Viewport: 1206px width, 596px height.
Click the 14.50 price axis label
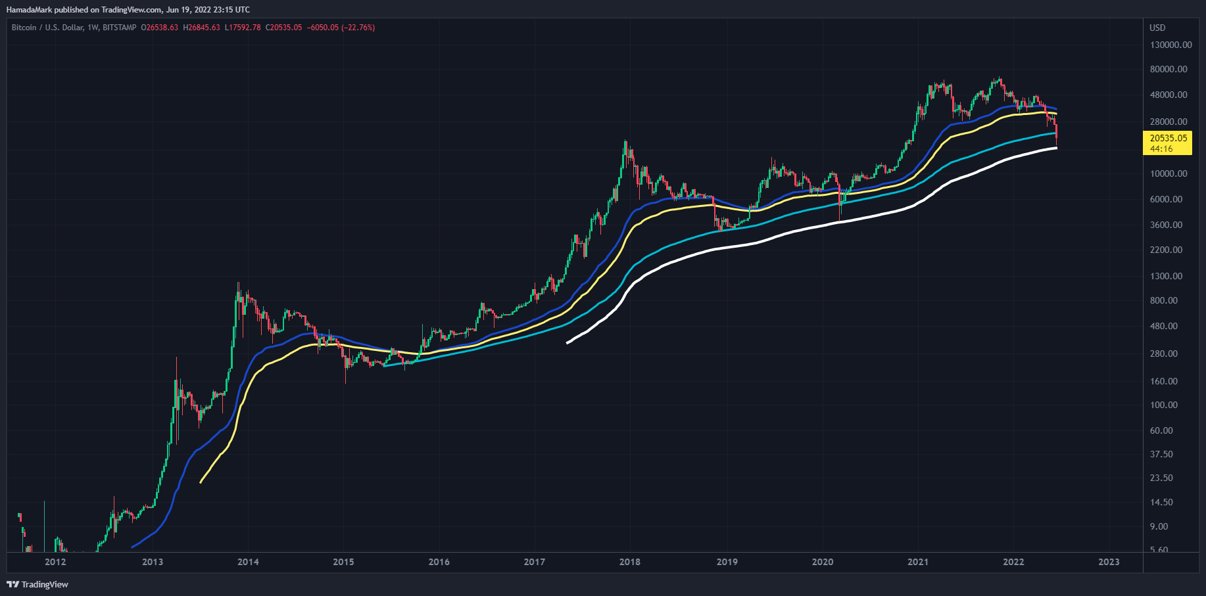click(1162, 502)
